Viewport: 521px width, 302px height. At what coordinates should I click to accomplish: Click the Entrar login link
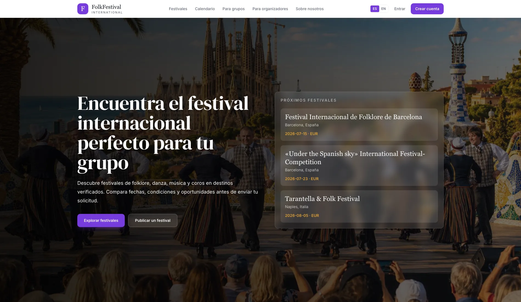pos(400,9)
